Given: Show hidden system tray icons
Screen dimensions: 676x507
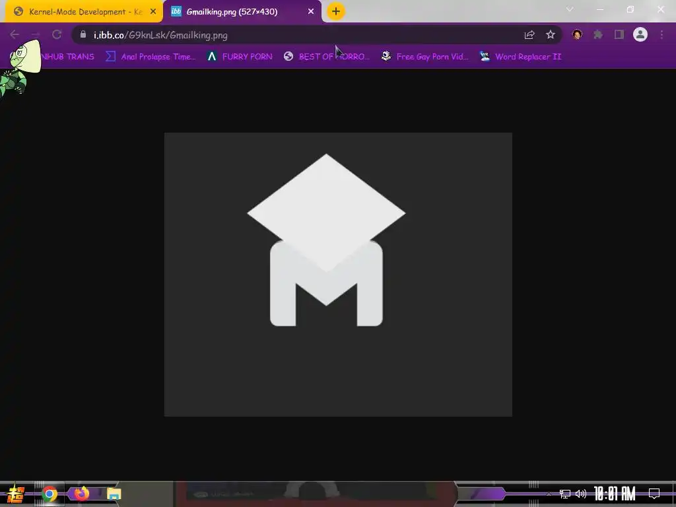Looking at the screenshot, I should [x=549, y=494].
